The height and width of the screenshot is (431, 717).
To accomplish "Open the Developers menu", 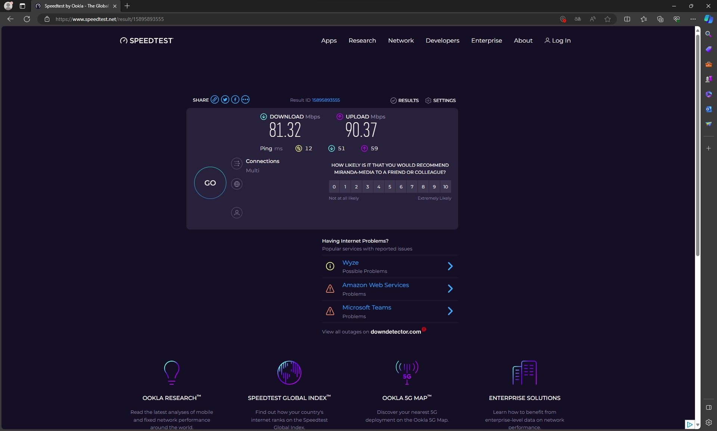I will pyautogui.click(x=443, y=40).
